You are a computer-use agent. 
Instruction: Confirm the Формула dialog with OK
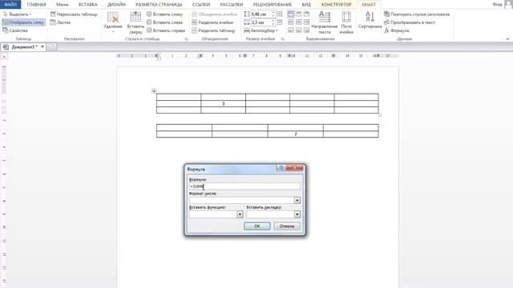tap(257, 226)
